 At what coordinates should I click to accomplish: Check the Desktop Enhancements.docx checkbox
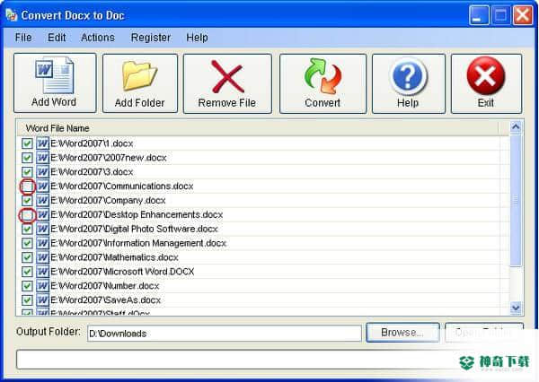pyautogui.click(x=27, y=215)
